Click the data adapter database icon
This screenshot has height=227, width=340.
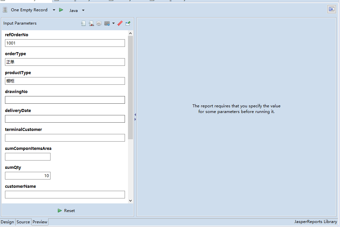pos(5,10)
